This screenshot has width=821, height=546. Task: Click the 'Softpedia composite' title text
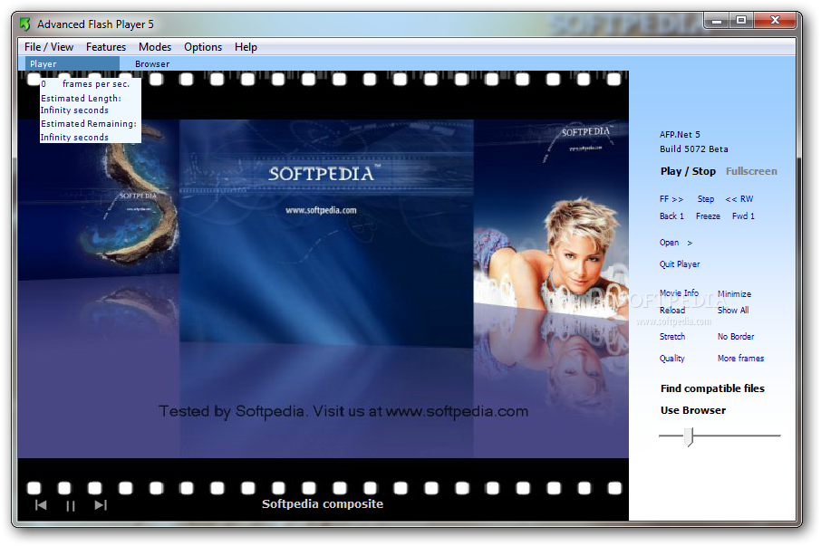pos(323,504)
